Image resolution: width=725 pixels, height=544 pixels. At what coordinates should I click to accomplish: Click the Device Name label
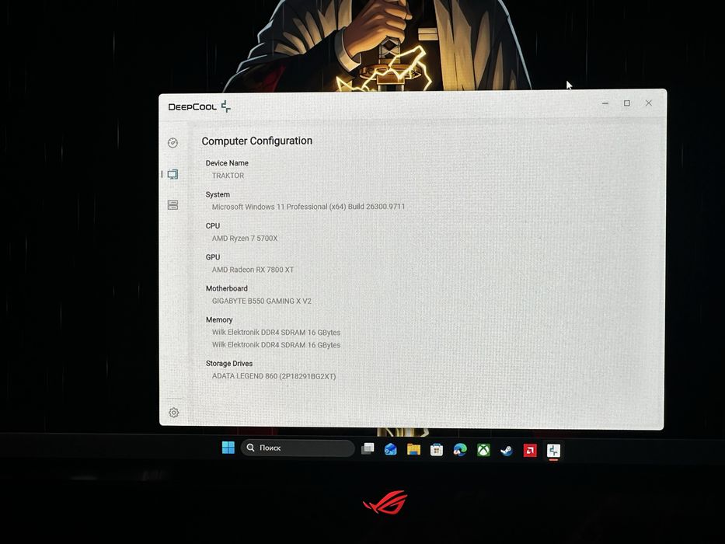[x=227, y=163]
